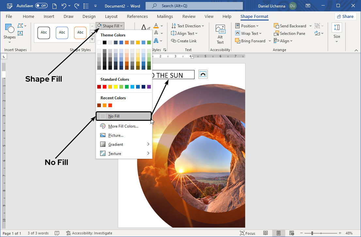Click the Share button

[x=345, y=17]
